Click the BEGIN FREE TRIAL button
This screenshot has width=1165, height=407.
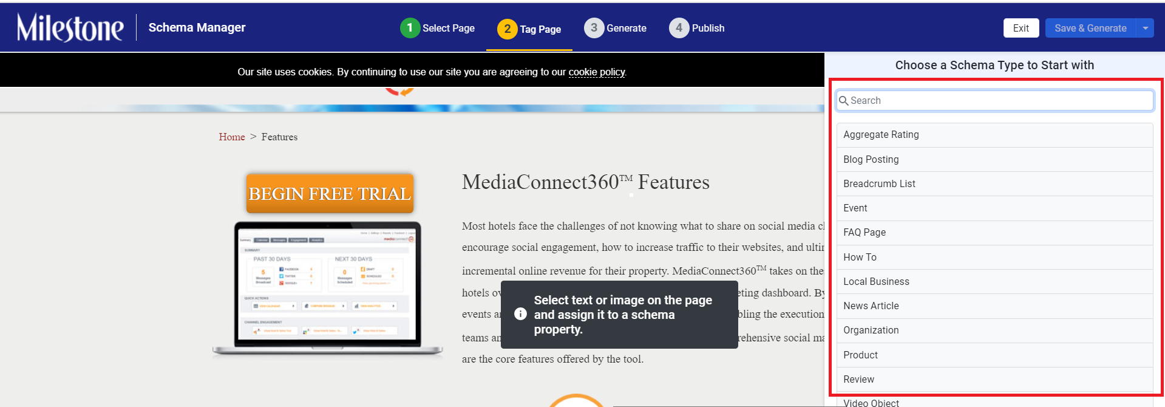(x=330, y=193)
